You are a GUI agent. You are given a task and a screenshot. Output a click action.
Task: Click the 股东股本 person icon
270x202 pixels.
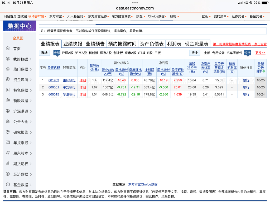click(x=8, y=153)
